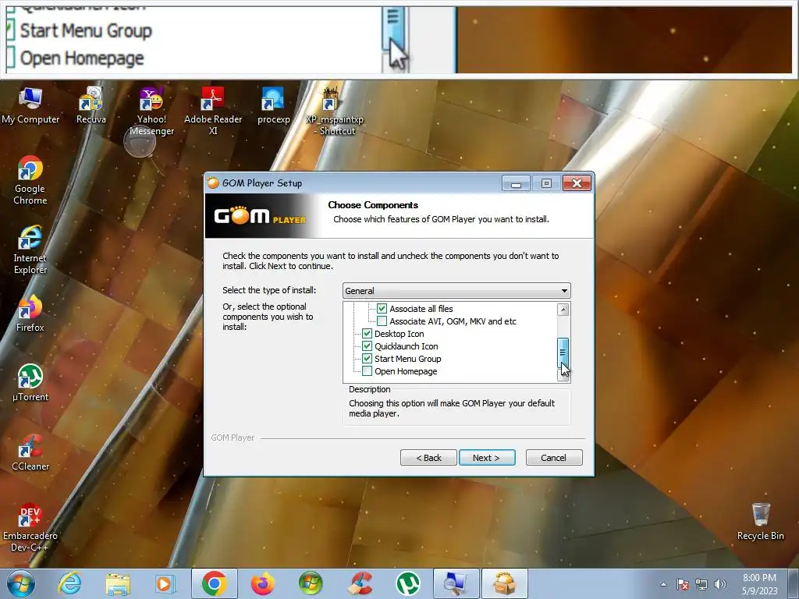
Task: Open Yahoo! Messenger desktop icon
Action: [151, 111]
